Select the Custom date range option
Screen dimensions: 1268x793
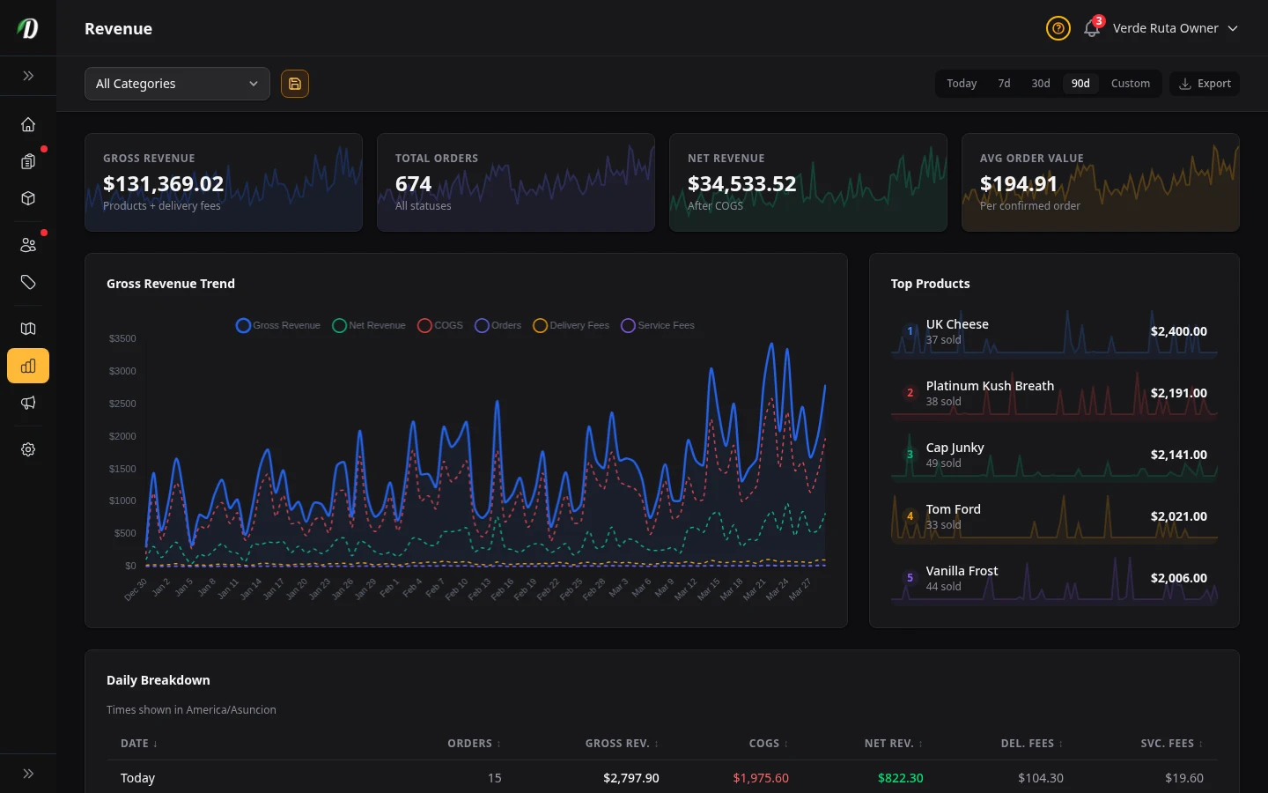pyautogui.click(x=1131, y=83)
